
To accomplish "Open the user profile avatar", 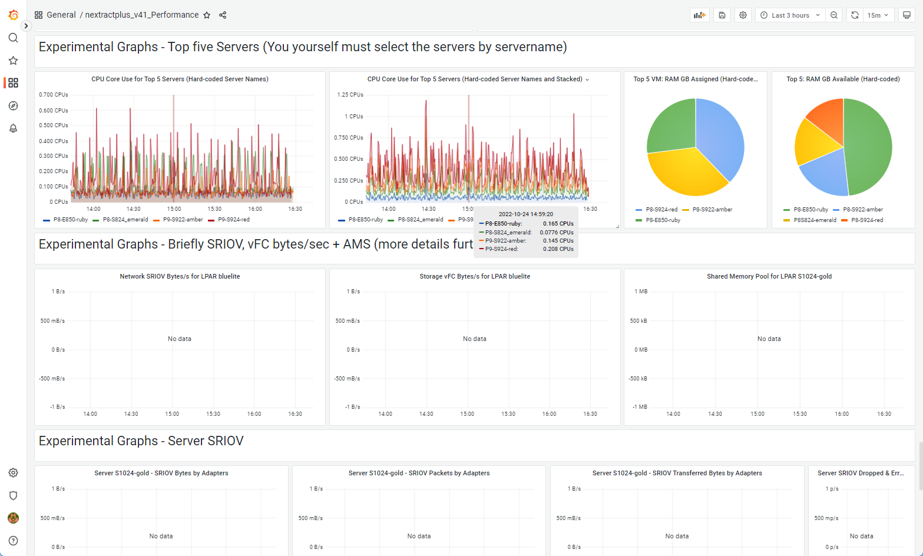I will 13,518.
